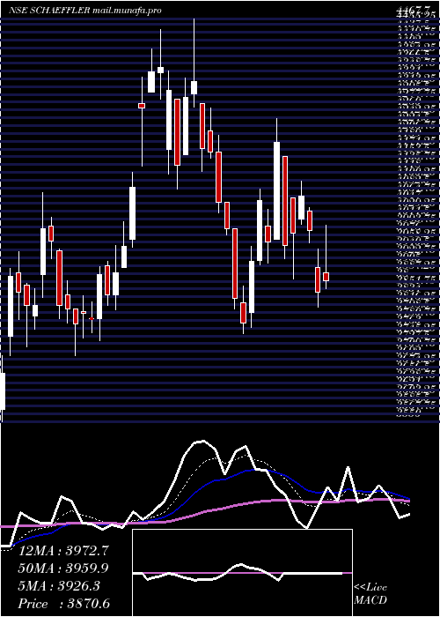Click the 4467.7 top price axis label
Screen dimensions: 440x617
coord(413,9)
